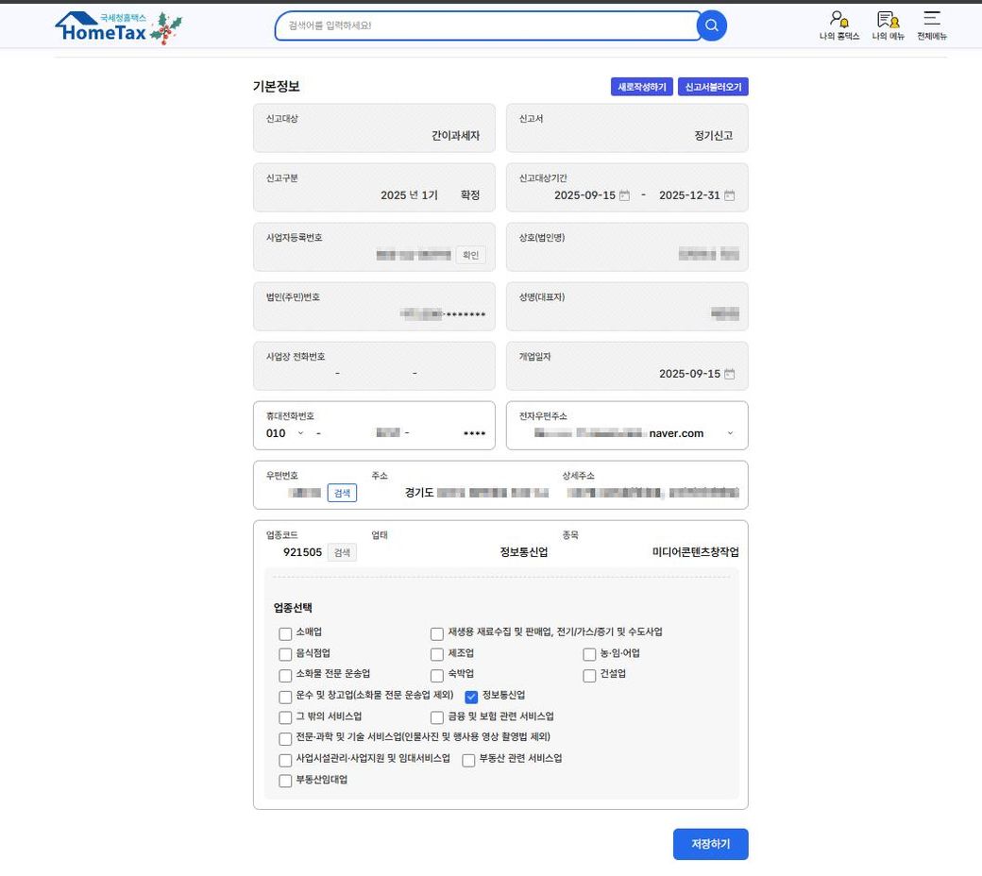Click 검색 button next to 우편번호
The image size is (982, 876).
tap(342, 493)
